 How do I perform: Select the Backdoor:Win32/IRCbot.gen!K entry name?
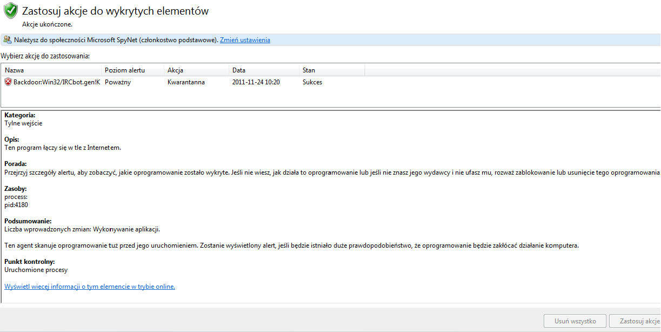pos(57,82)
